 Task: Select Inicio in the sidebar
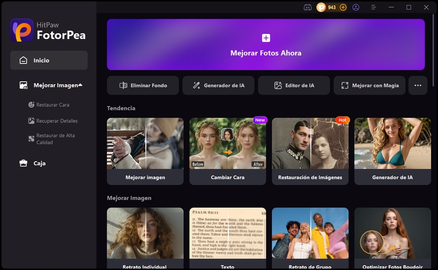pyautogui.click(x=49, y=60)
